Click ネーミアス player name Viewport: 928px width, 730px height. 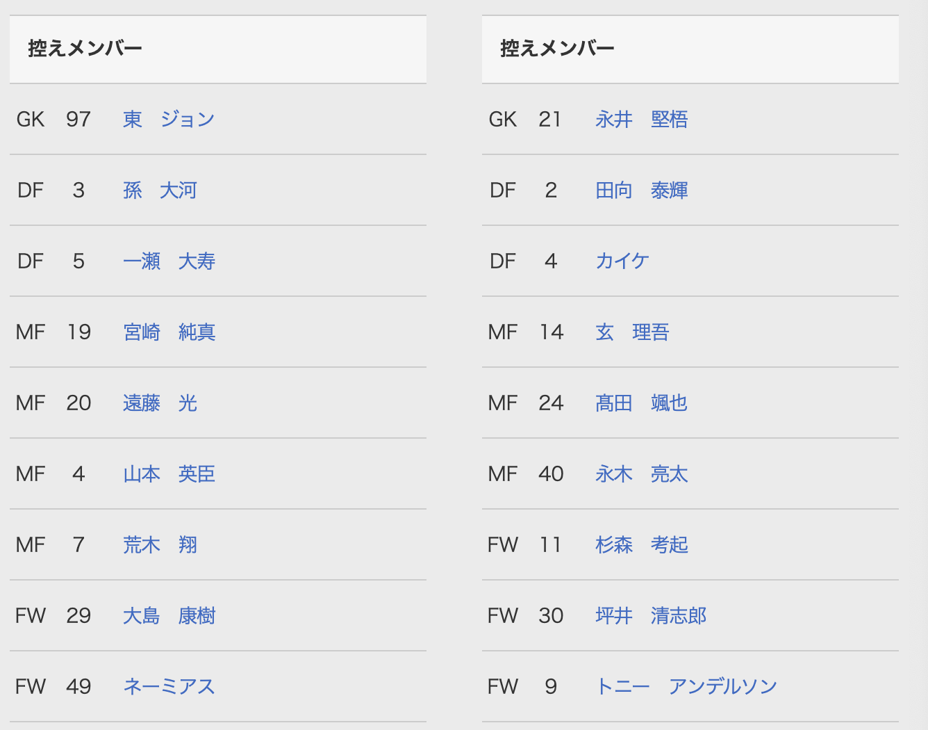(x=169, y=687)
